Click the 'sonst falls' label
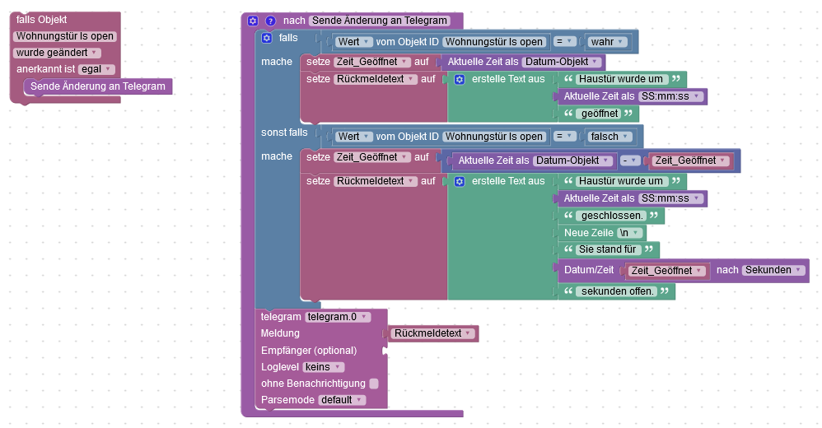 pyautogui.click(x=284, y=133)
